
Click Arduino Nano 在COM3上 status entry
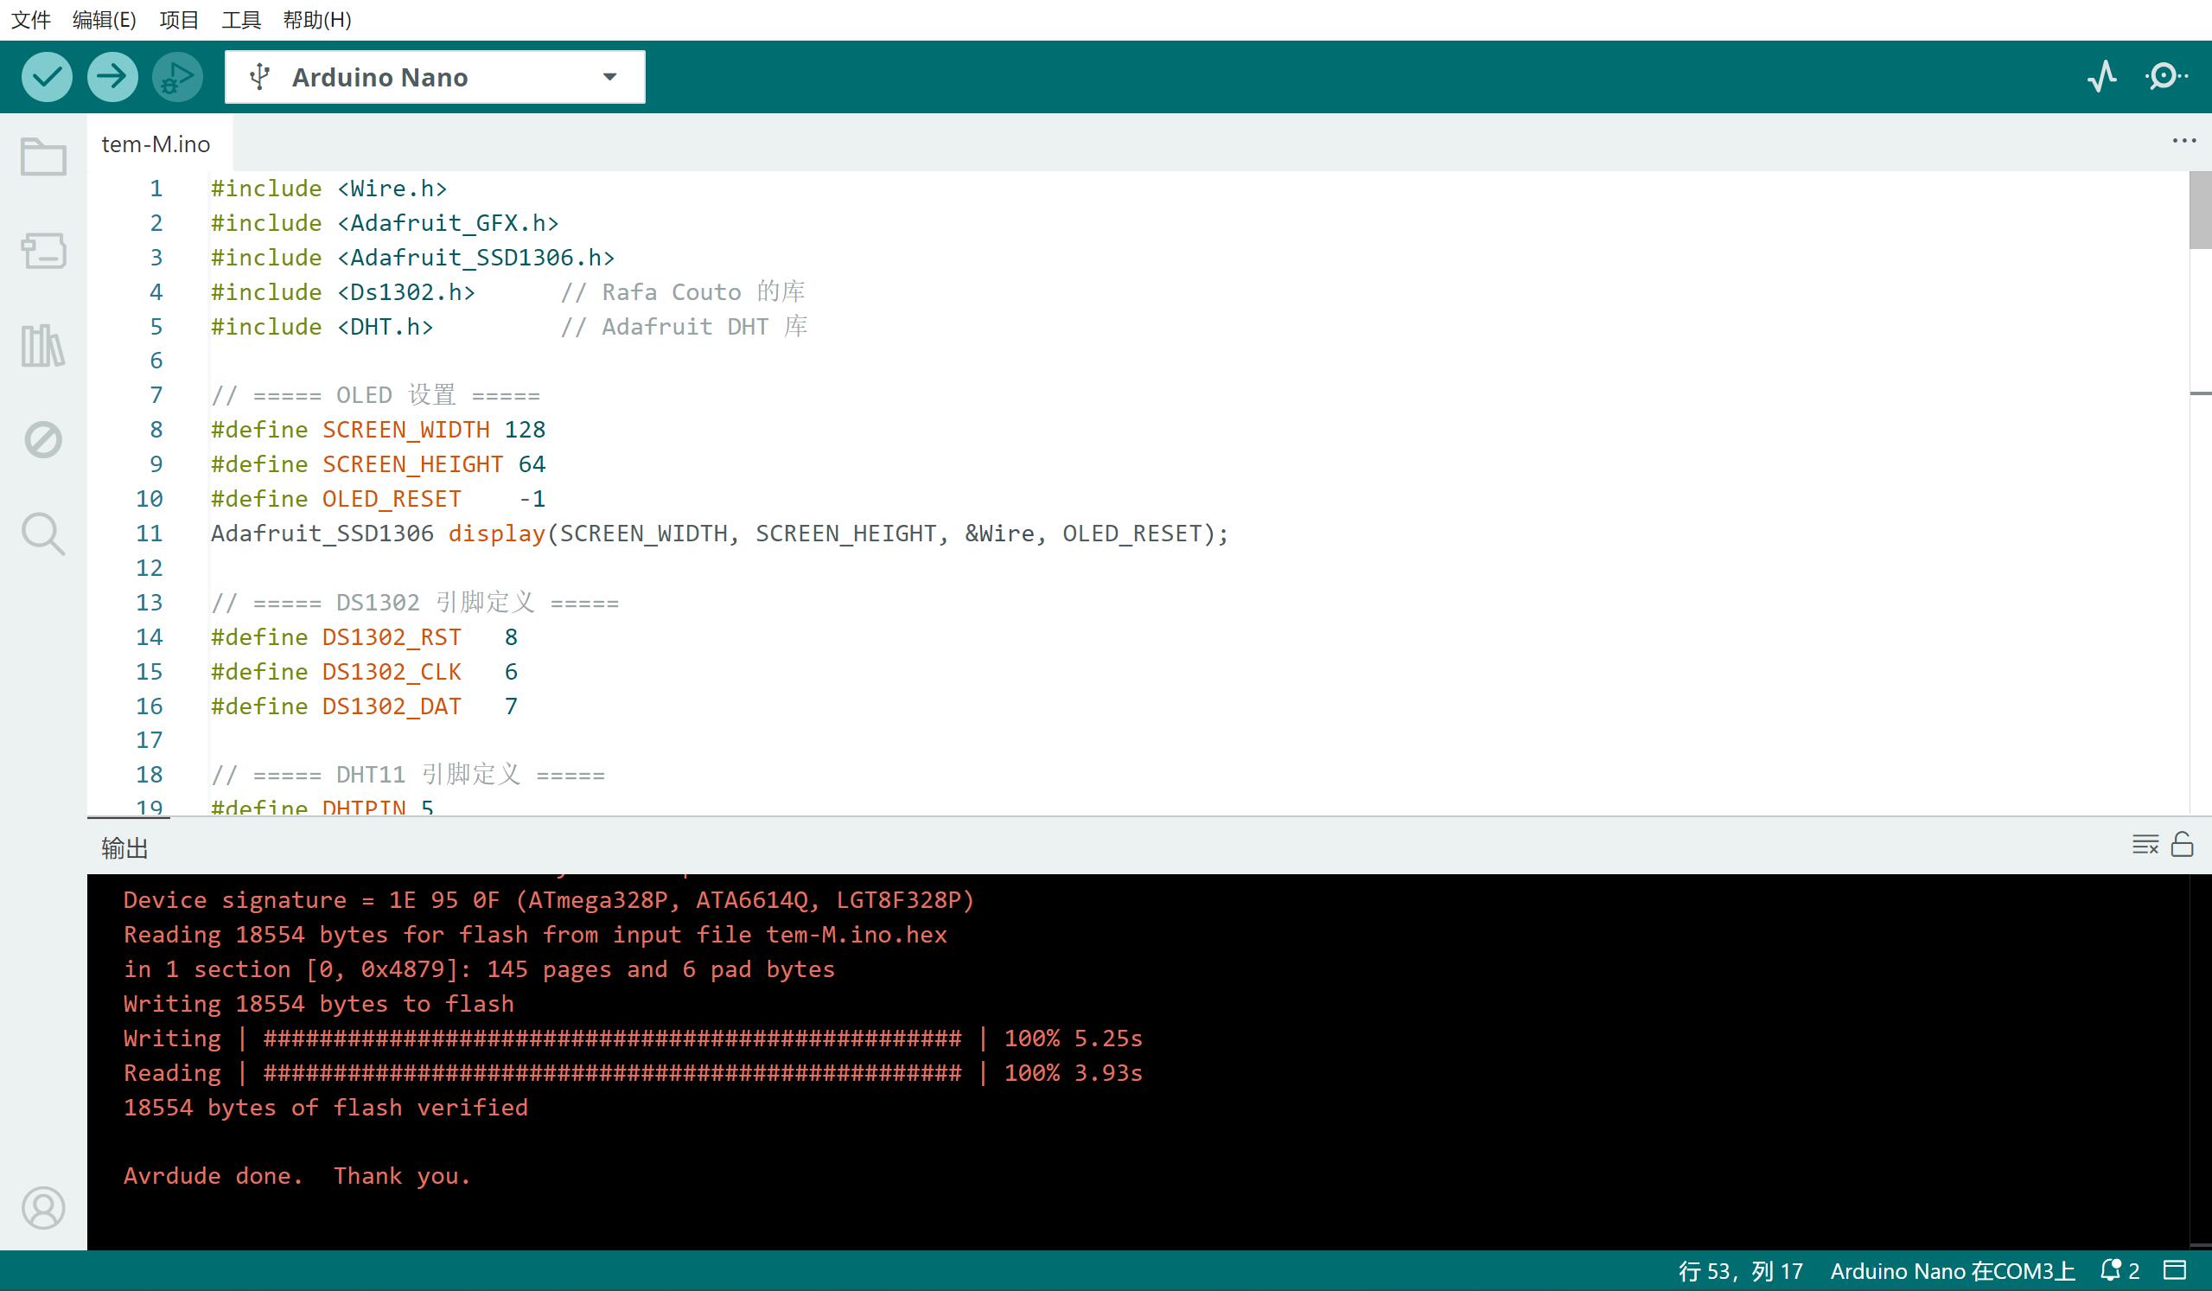1952,1271
